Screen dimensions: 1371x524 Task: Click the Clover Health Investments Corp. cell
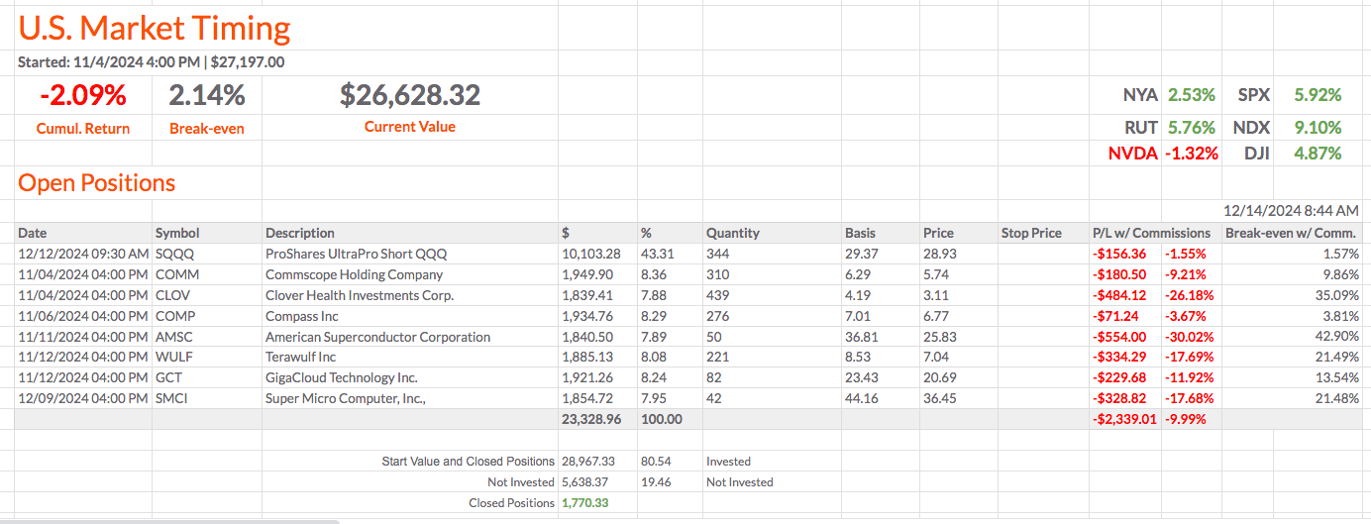click(x=360, y=295)
